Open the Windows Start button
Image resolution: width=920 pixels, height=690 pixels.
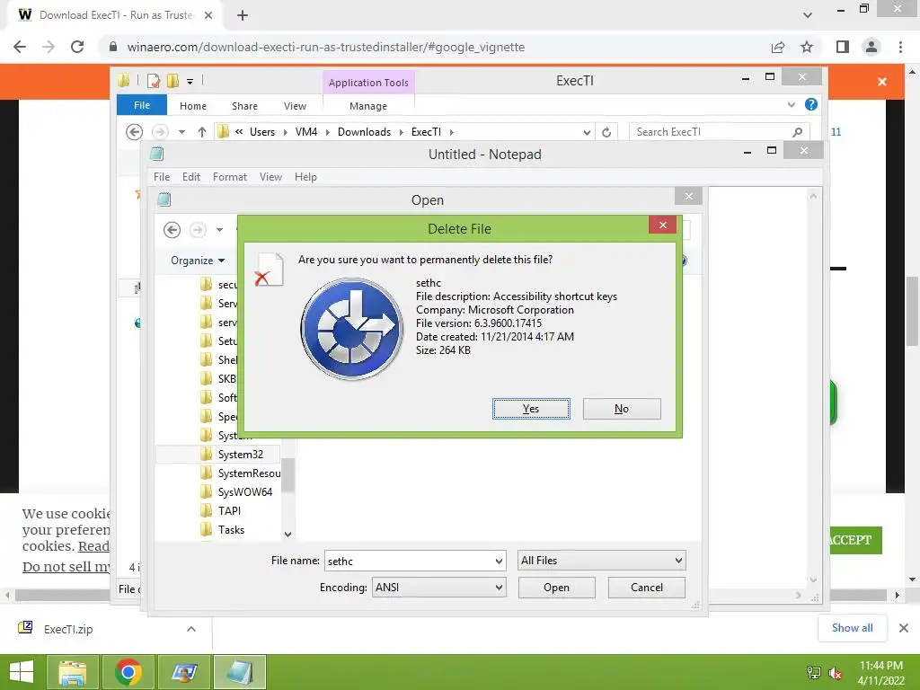pos(22,672)
